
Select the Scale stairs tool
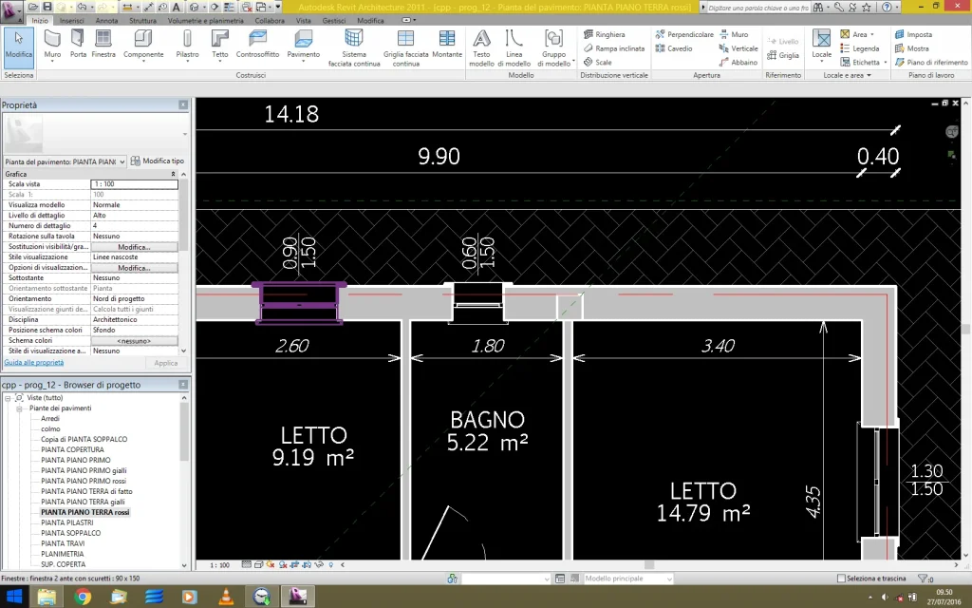click(x=598, y=62)
